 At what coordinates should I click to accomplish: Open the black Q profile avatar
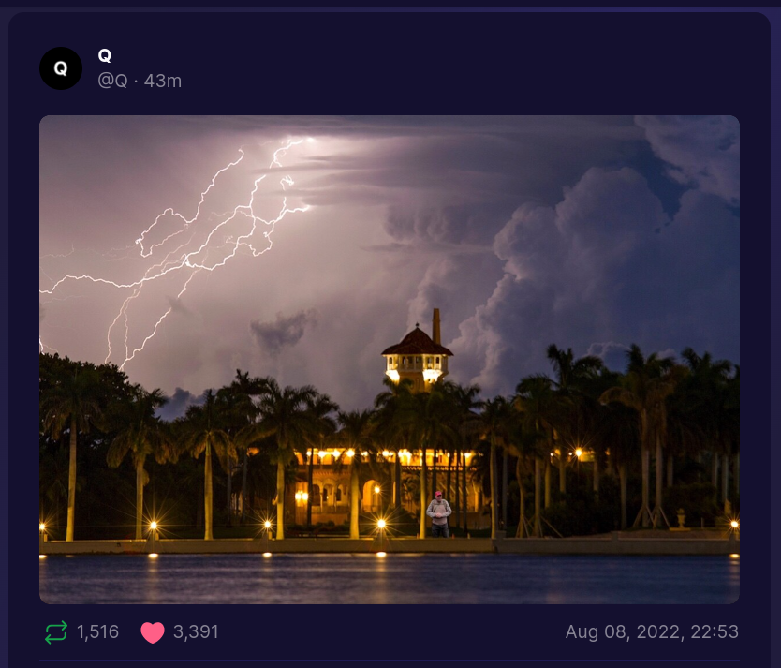pos(61,68)
